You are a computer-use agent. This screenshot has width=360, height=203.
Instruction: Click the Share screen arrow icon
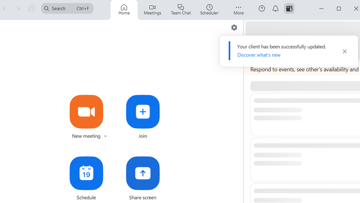click(143, 173)
